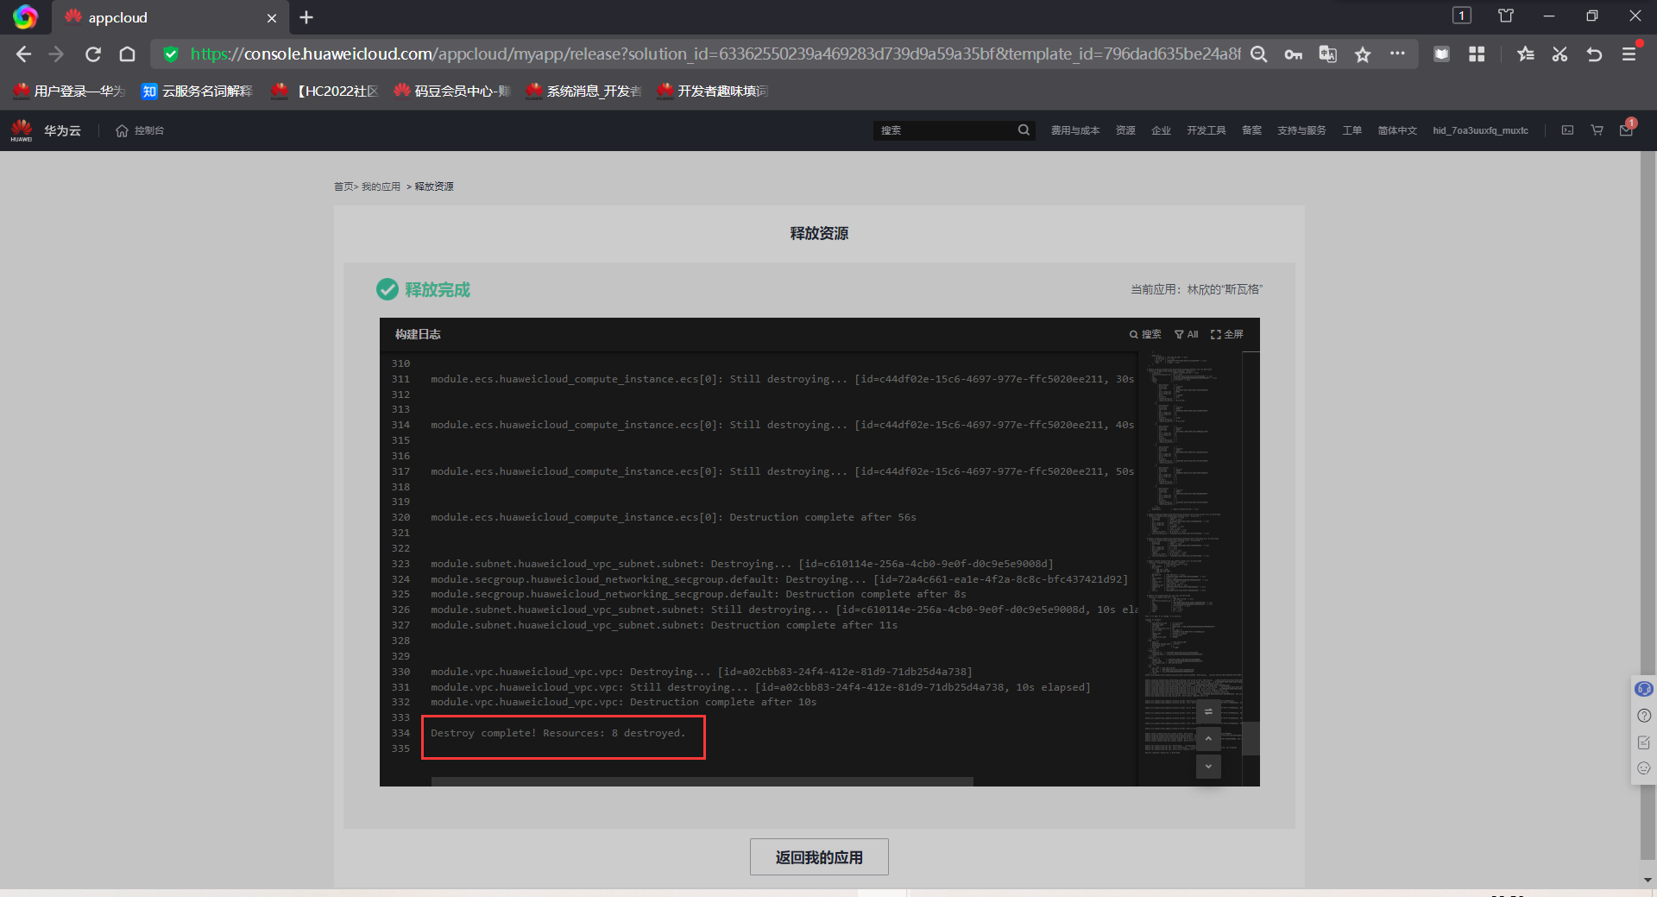This screenshot has width=1657, height=897.
Task: Open the 费用与成本 menu
Action: click(x=1075, y=130)
